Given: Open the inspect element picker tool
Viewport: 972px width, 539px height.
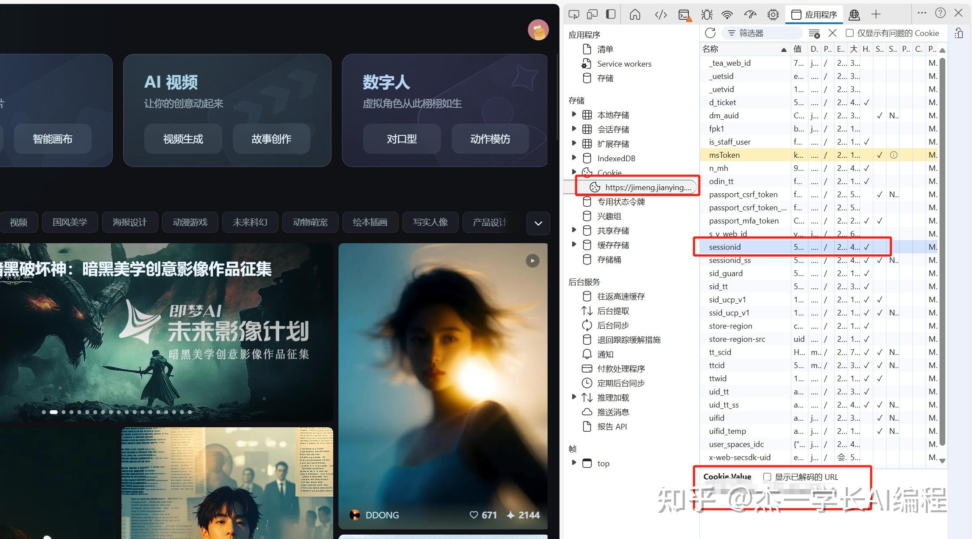Looking at the screenshot, I should pyautogui.click(x=573, y=14).
